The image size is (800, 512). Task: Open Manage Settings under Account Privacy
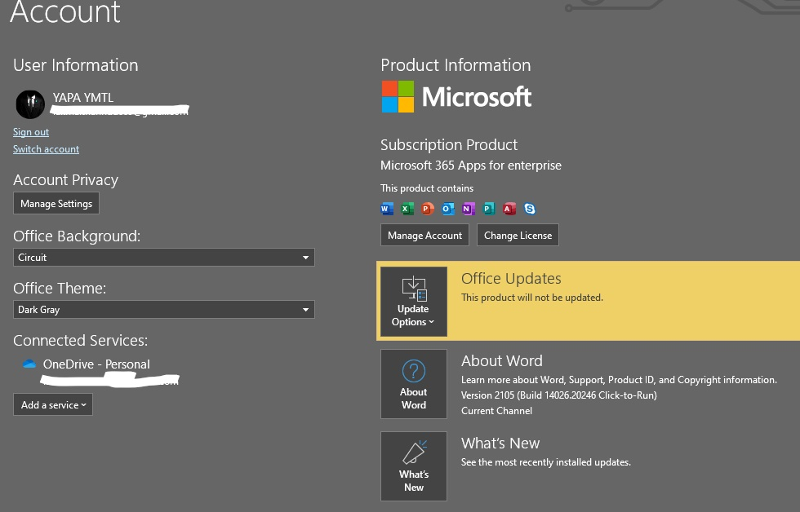[56, 203]
